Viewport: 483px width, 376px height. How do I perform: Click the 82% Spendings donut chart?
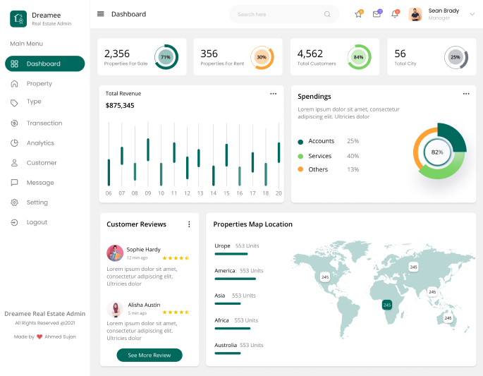439,152
